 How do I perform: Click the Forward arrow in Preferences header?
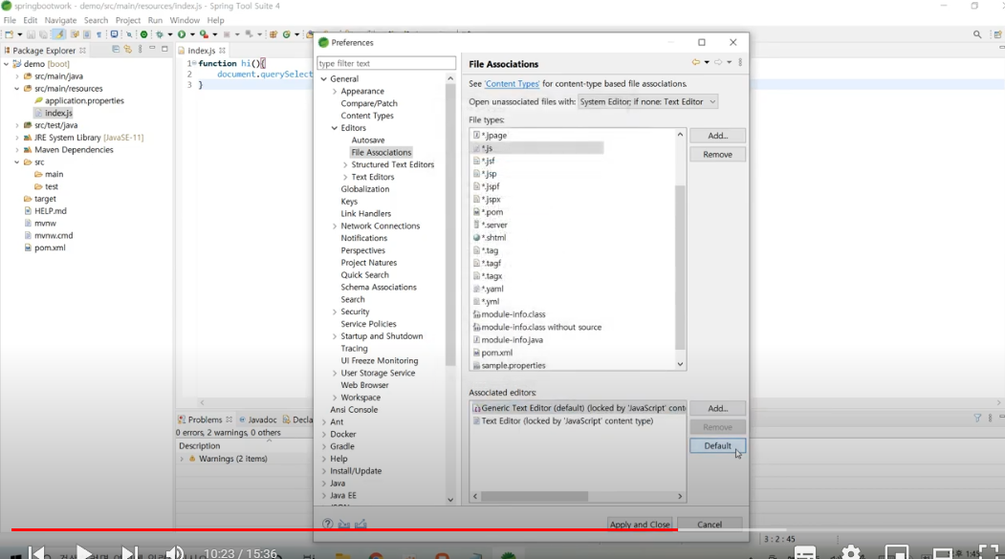coord(718,63)
